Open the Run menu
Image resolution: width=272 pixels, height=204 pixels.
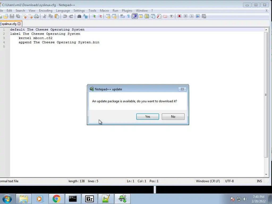[115, 11]
